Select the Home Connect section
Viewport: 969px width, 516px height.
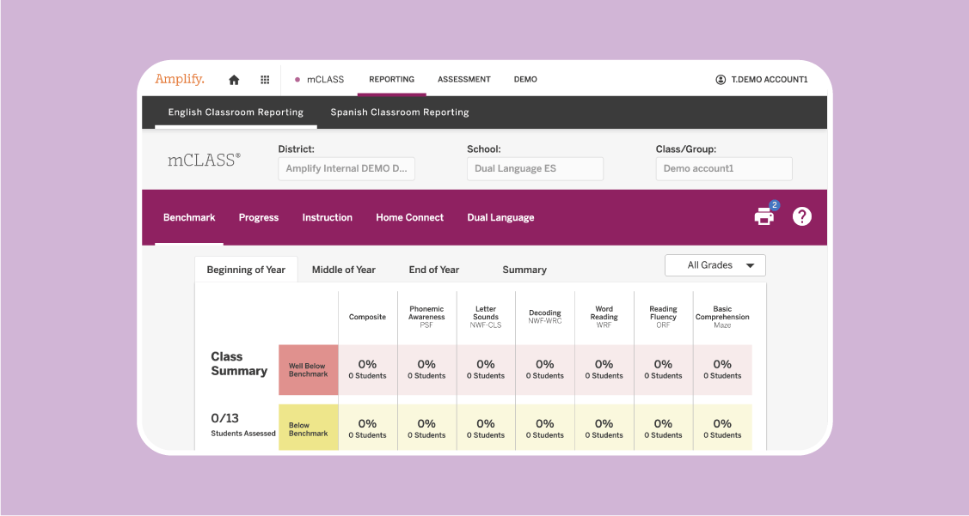[410, 217]
